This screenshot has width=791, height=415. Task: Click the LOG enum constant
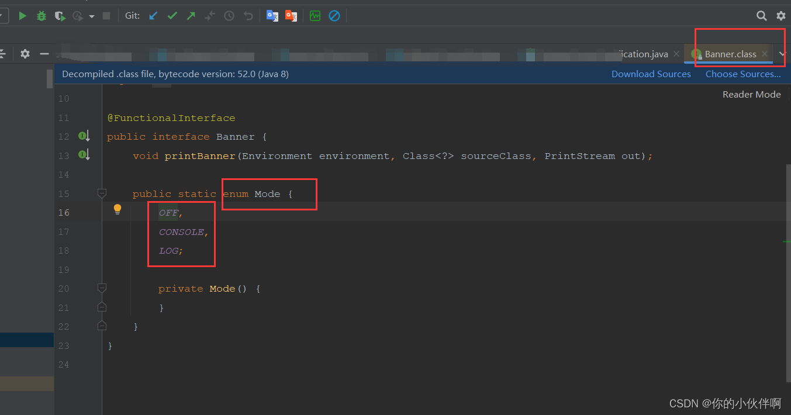pos(168,251)
